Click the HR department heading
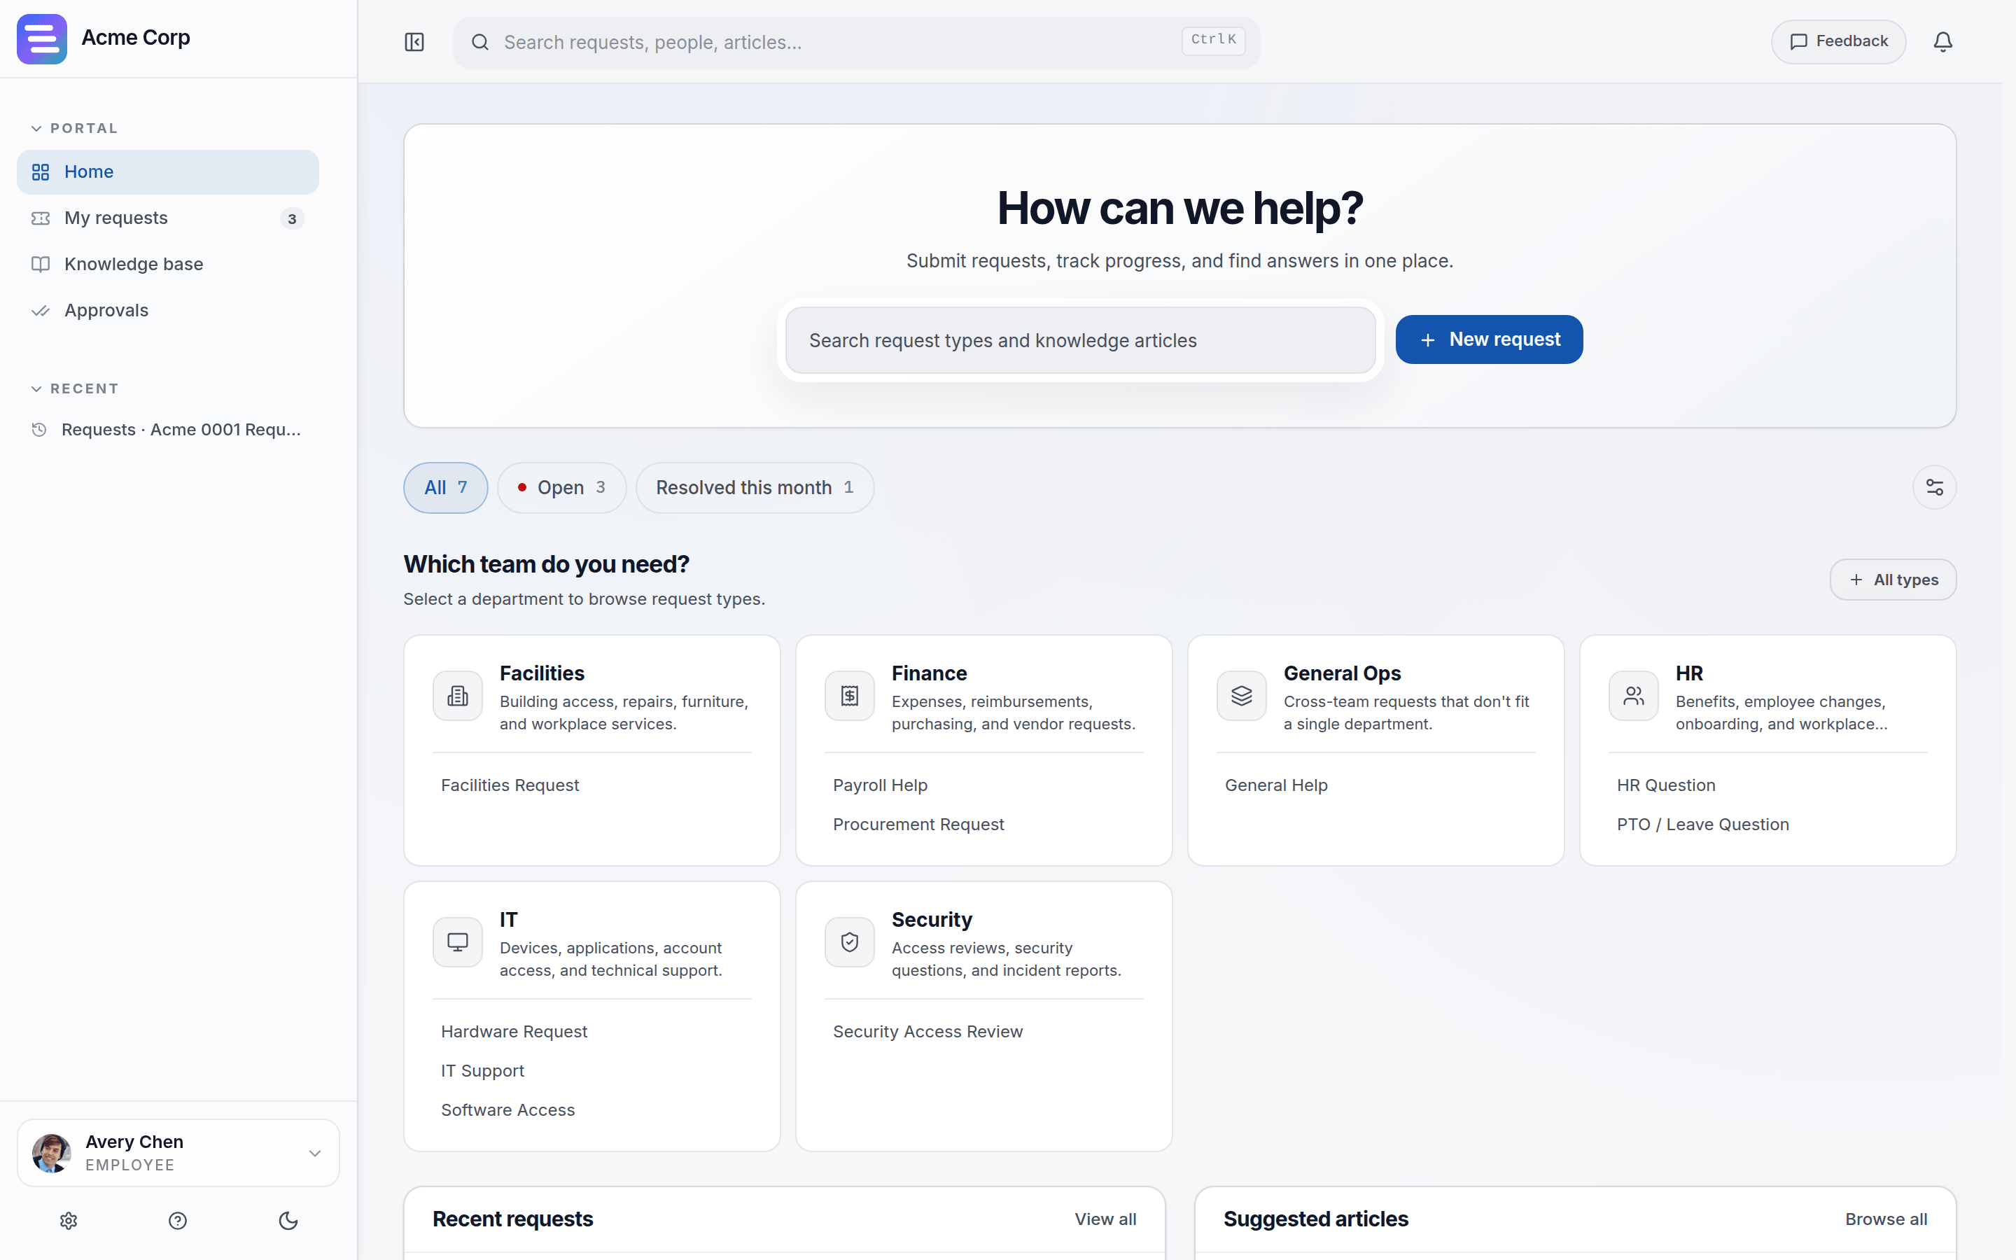 coord(1689,673)
